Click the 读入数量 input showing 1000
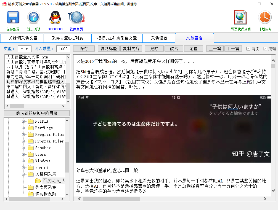The height and width of the screenshot is (210, 278). (x=63, y=49)
